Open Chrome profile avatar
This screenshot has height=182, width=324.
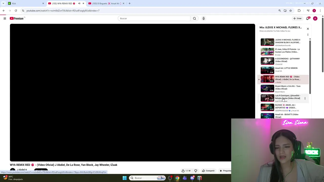[314, 11]
